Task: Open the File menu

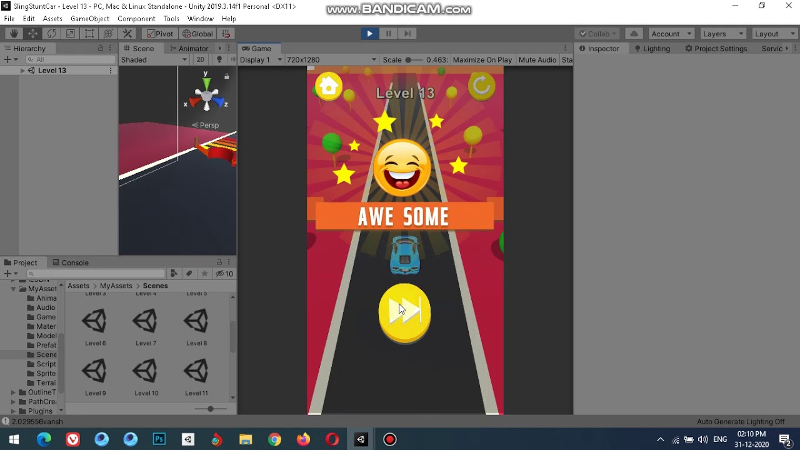Action: [9, 19]
